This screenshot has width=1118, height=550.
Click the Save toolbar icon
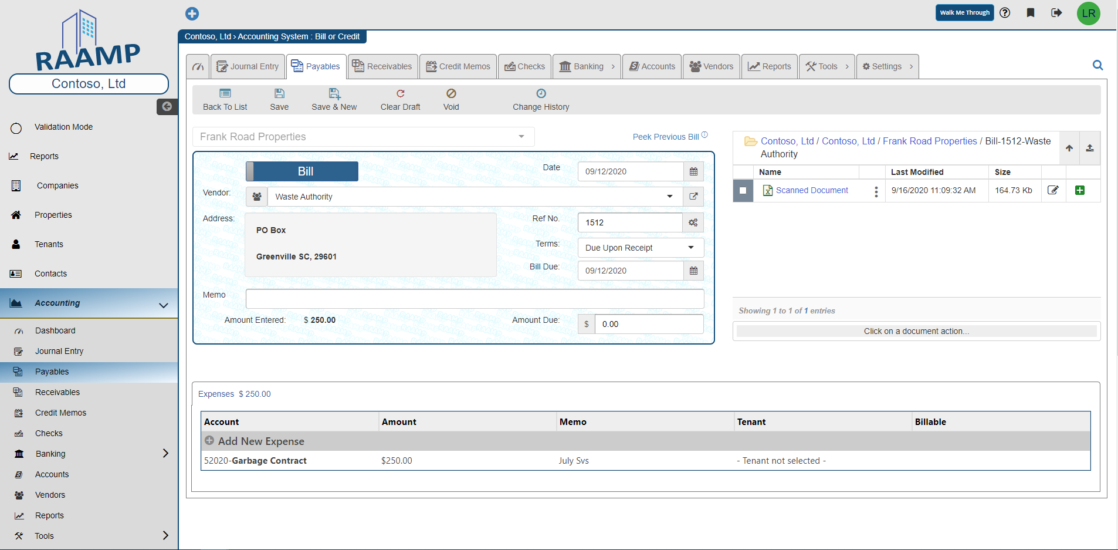[x=279, y=99]
